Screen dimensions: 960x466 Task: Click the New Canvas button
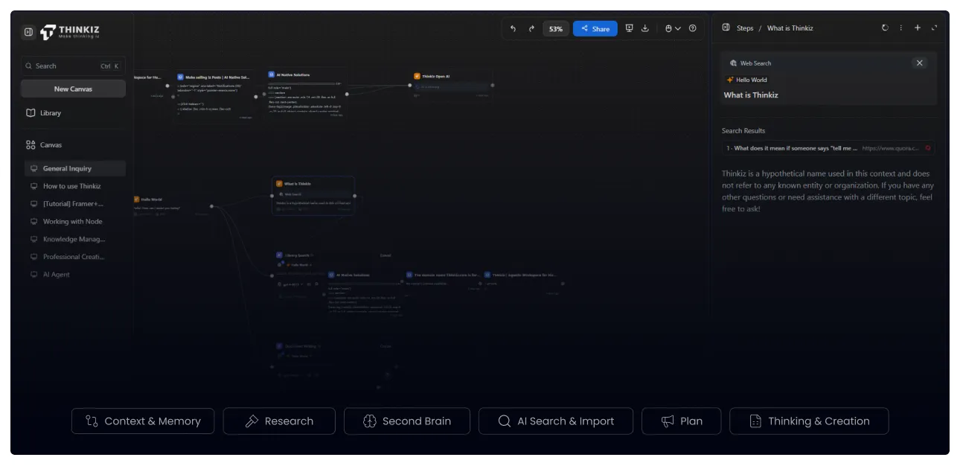[73, 89]
